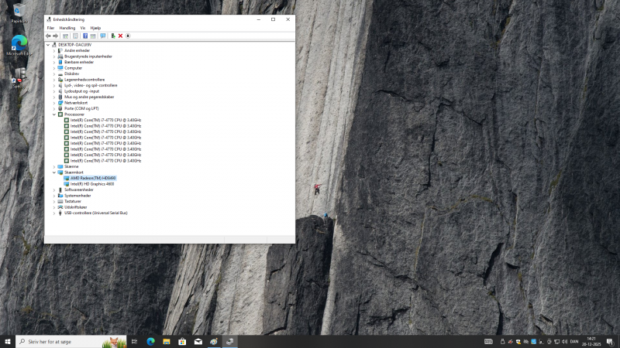Click the scan for hardware changes toolbar icon
The height and width of the screenshot is (348, 620).
click(102, 36)
